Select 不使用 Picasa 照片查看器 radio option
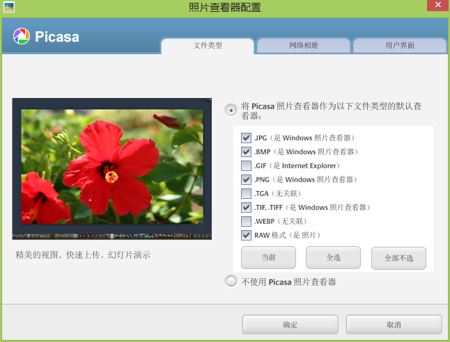Viewport: 450px width, 342px height. click(x=231, y=282)
